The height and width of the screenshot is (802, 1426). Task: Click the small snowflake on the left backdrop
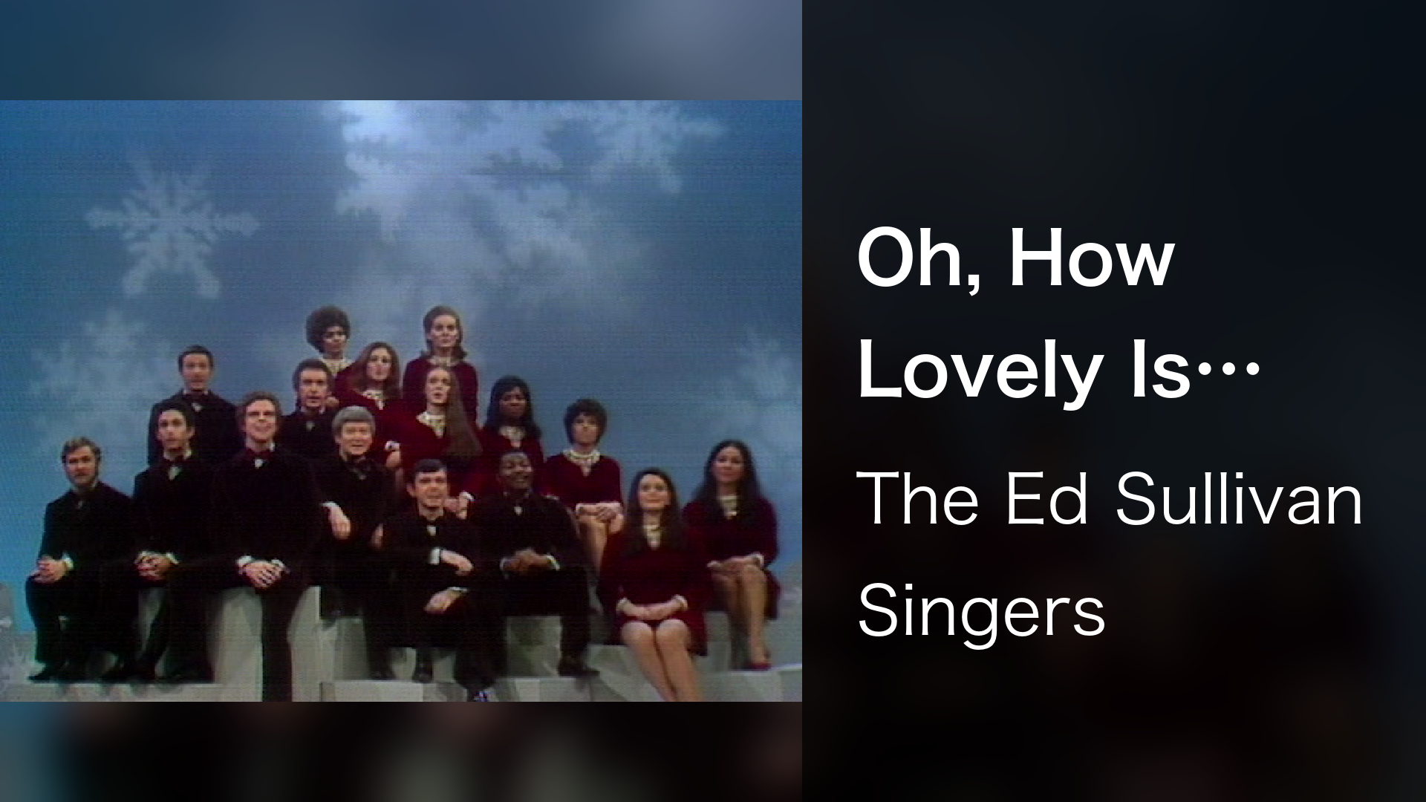pyautogui.click(x=172, y=226)
